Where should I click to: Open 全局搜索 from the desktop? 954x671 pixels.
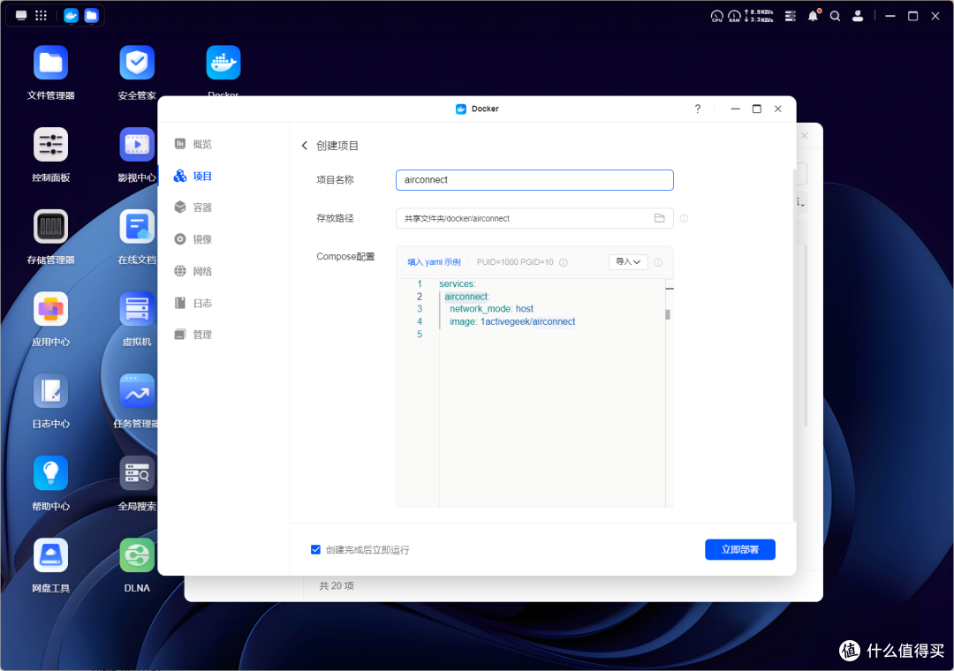click(x=137, y=472)
